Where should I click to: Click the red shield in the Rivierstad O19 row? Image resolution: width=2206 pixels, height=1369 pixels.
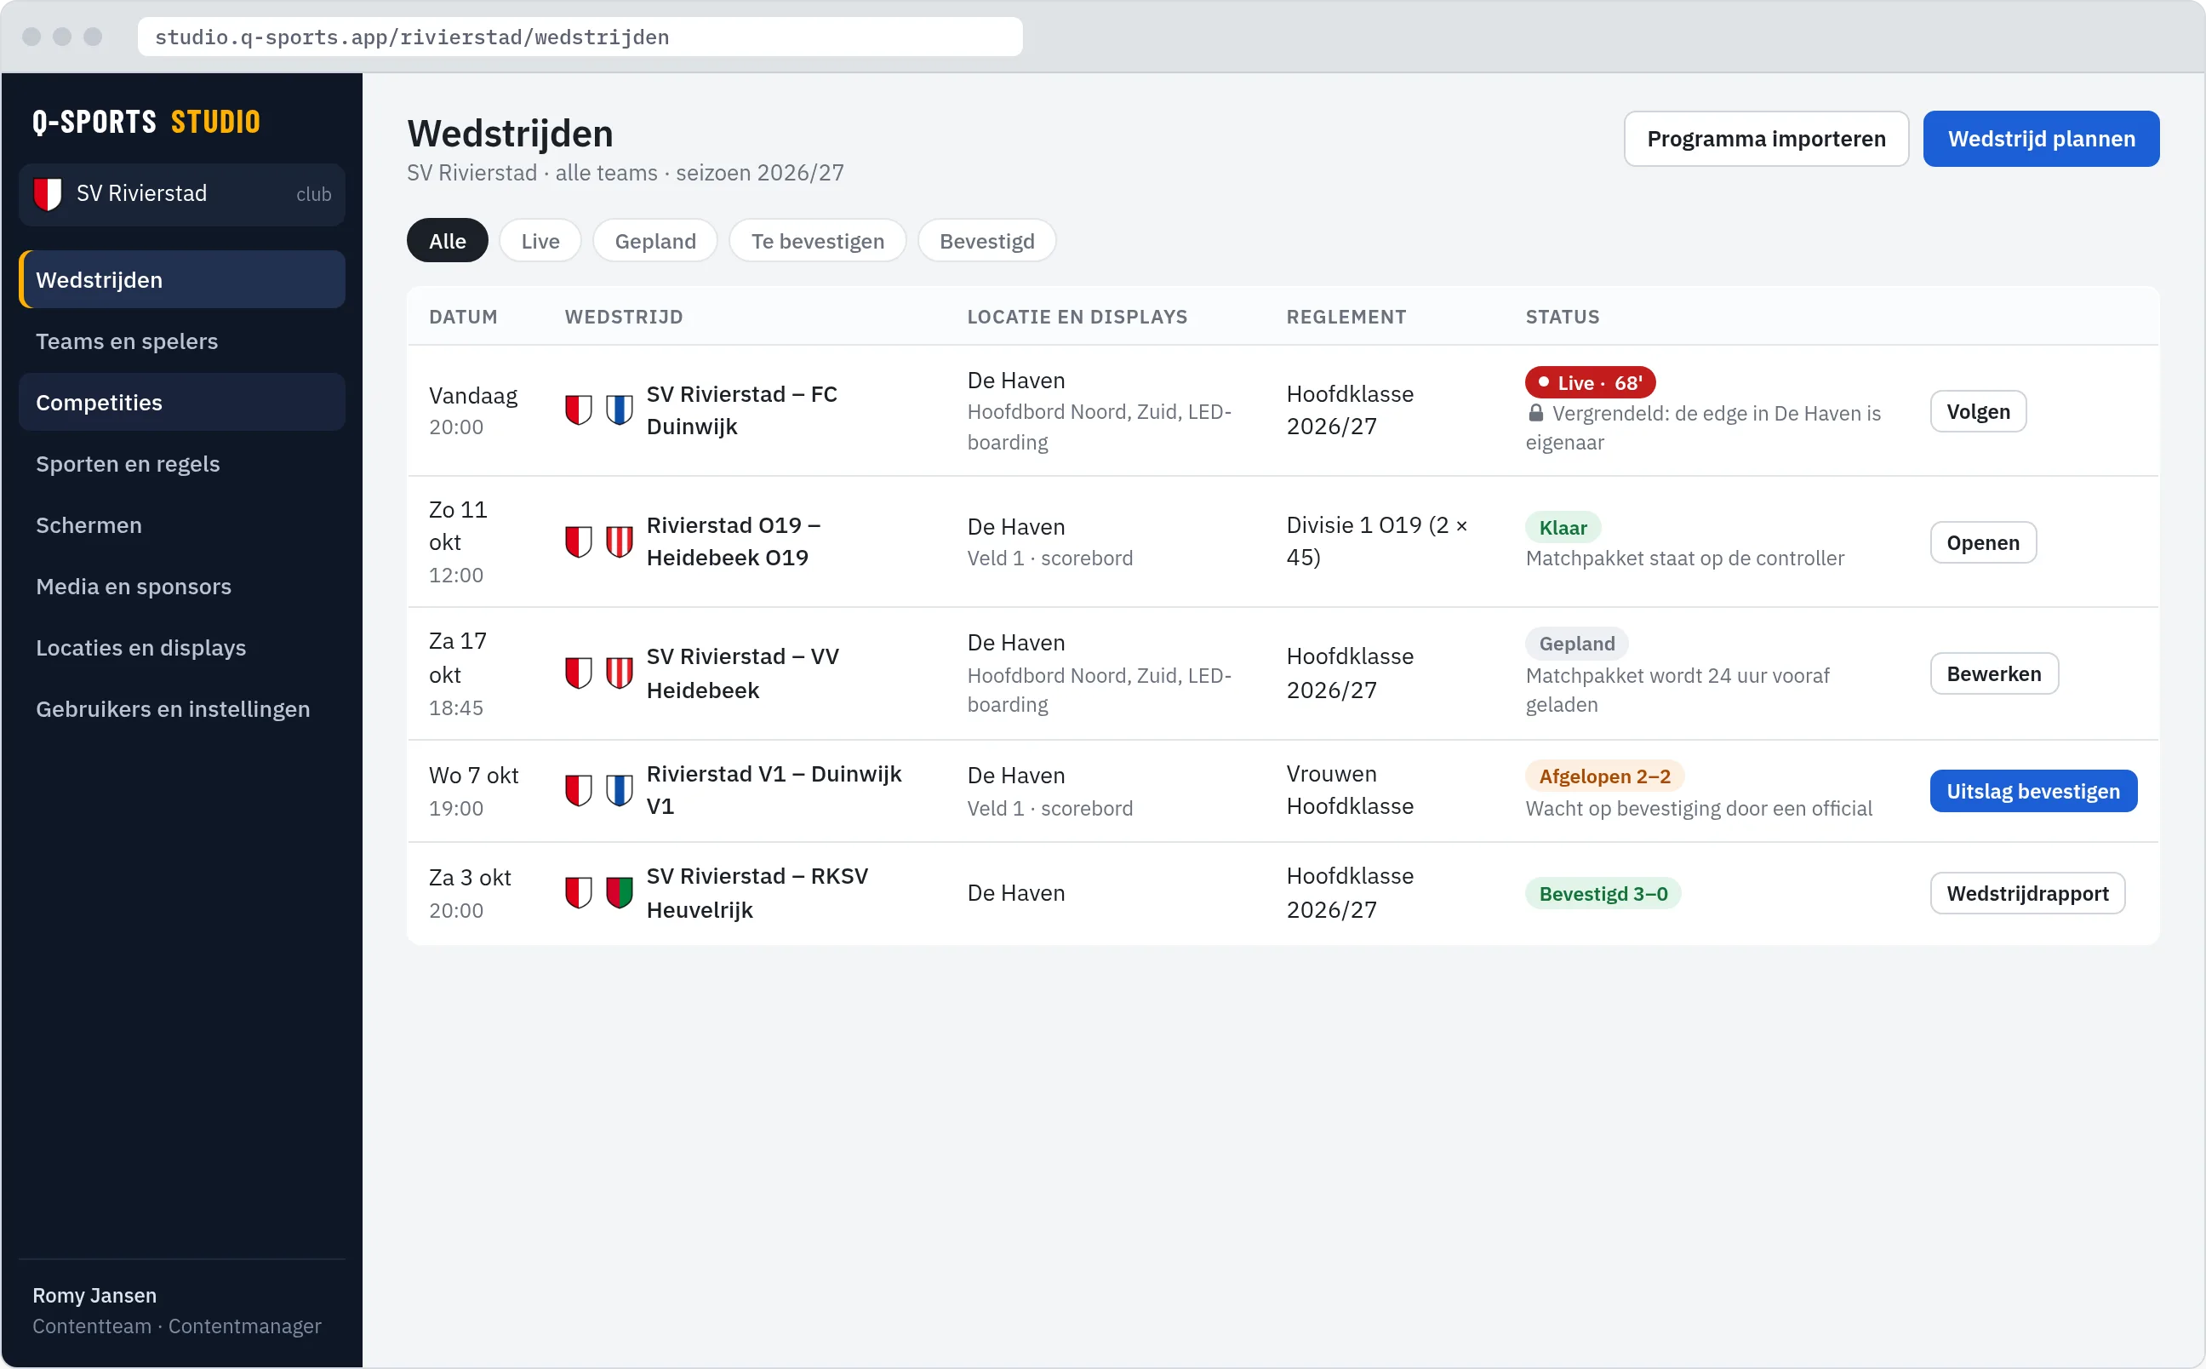[578, 541]
